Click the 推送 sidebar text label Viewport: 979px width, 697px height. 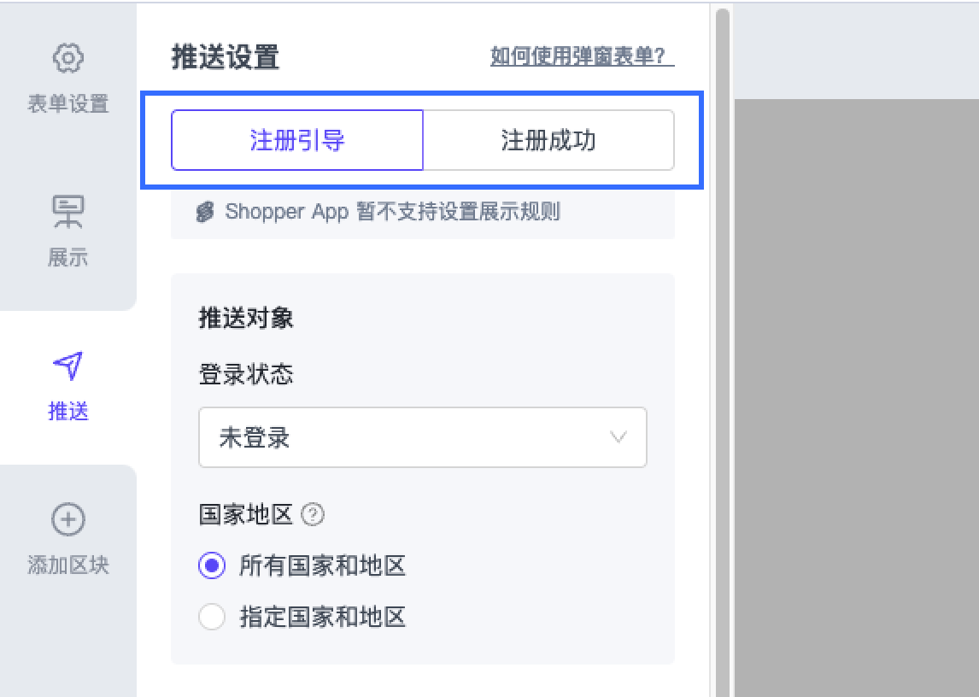point(68,412)
